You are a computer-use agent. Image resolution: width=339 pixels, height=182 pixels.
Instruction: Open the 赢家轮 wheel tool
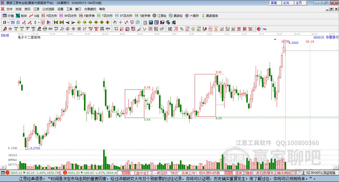pyautogui.click(x=176, y=16)
